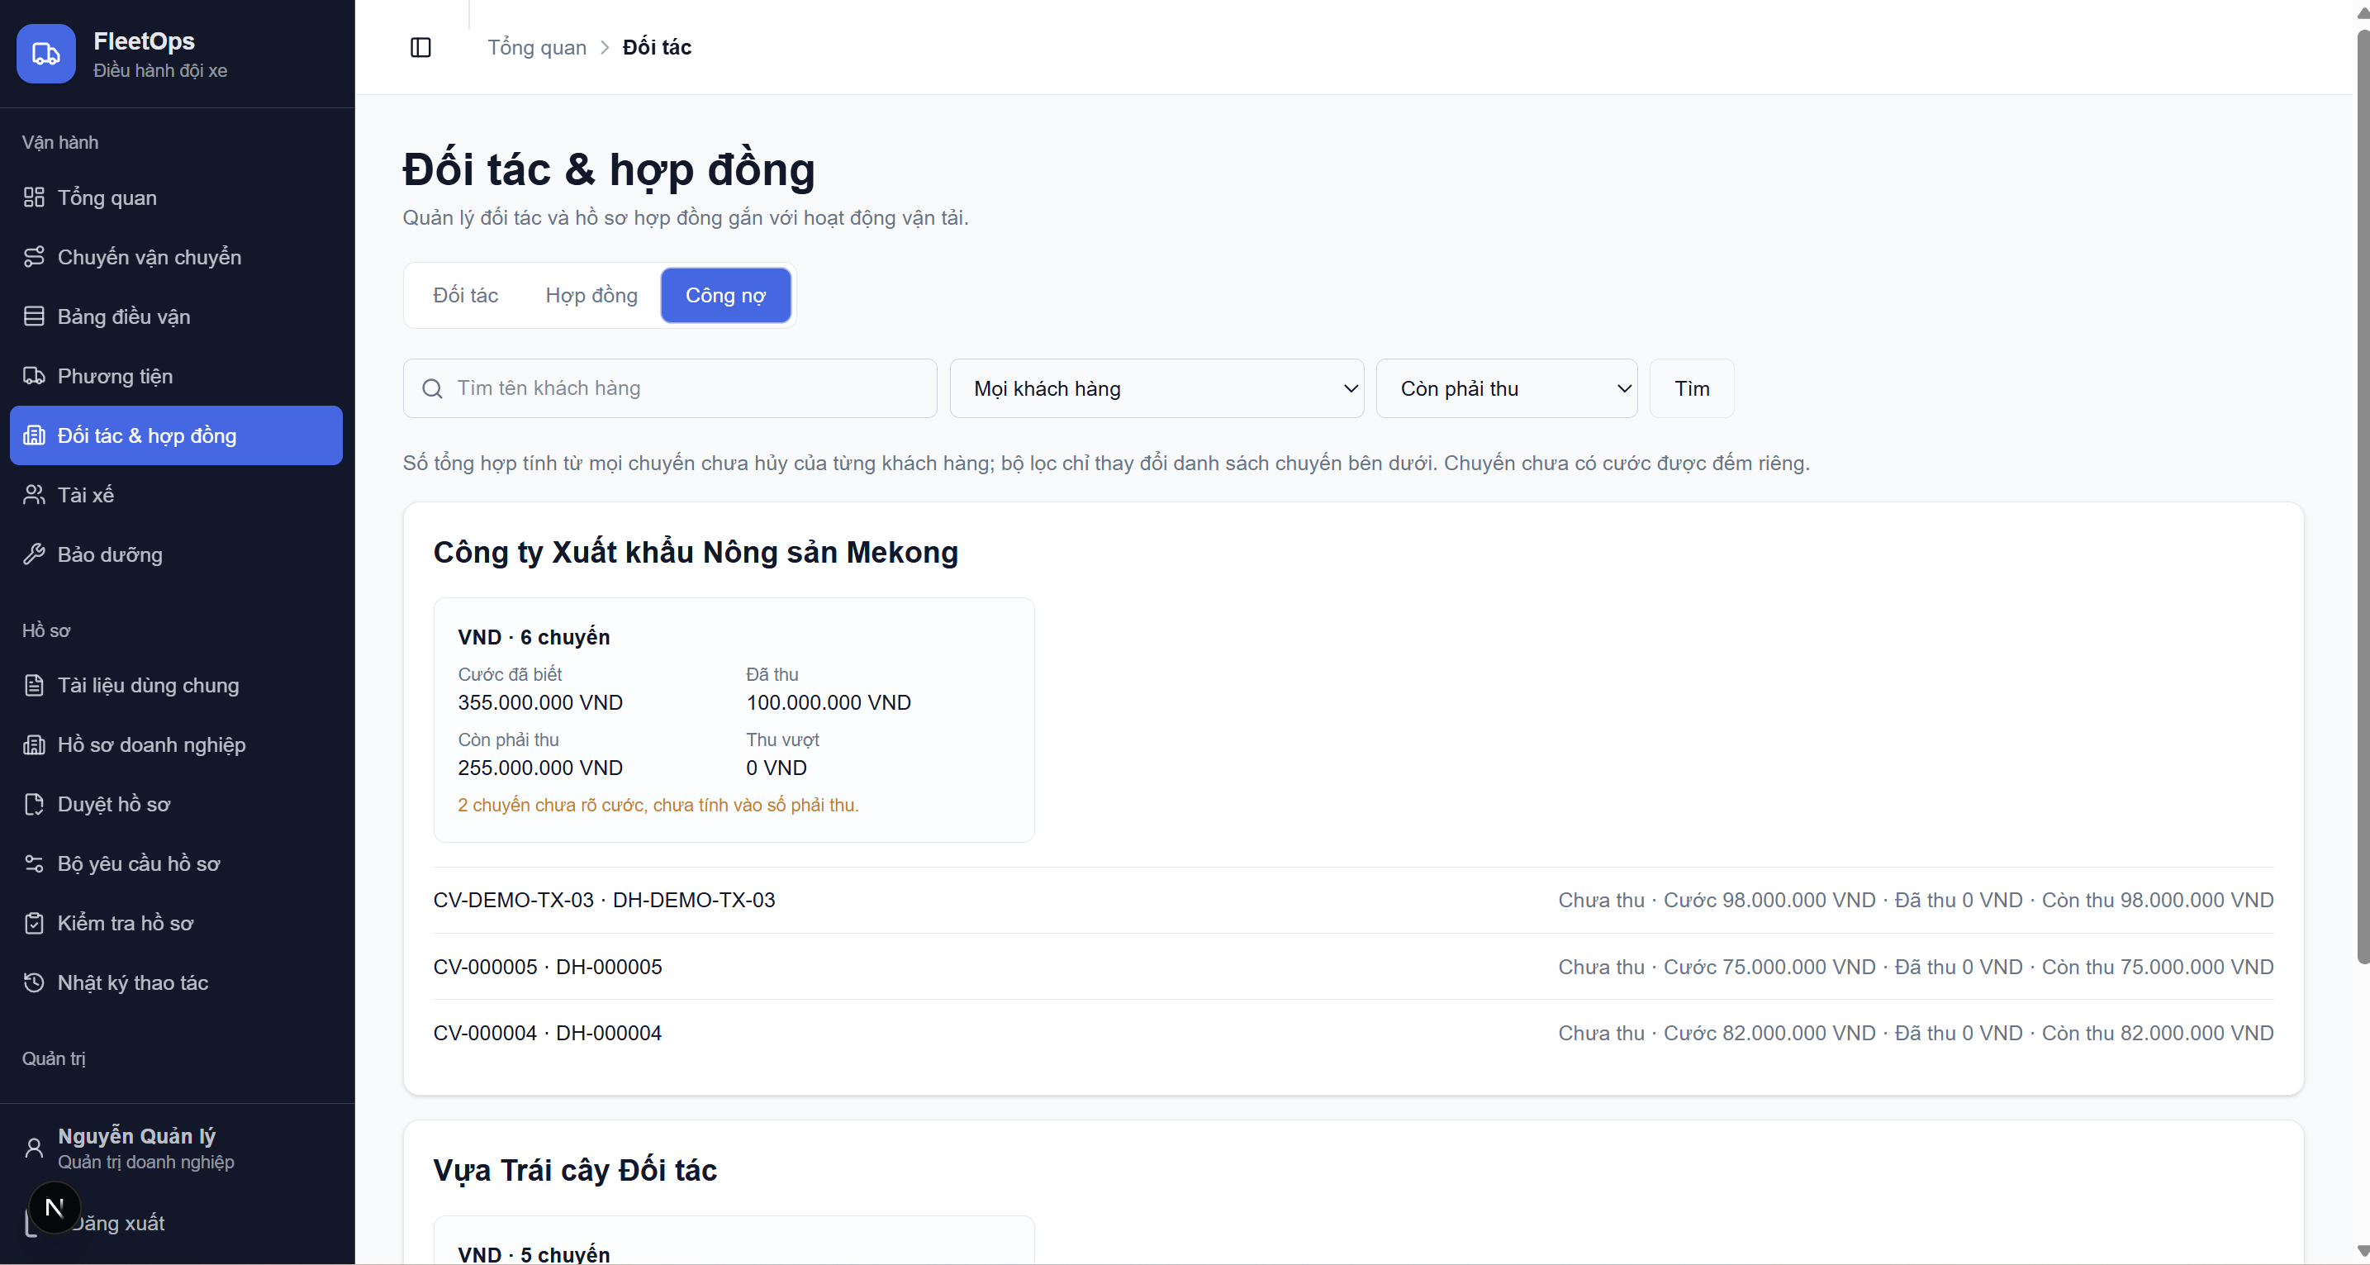Click the Tổng quan breadcrumb link

[x=536, y=47]
